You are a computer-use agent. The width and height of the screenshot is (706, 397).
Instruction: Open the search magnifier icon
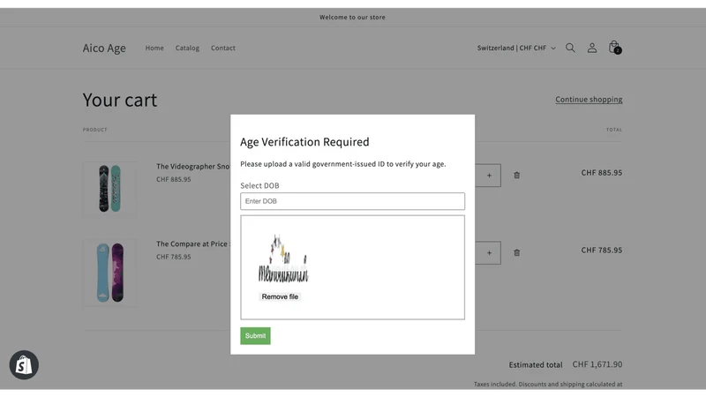pos(570,48)
